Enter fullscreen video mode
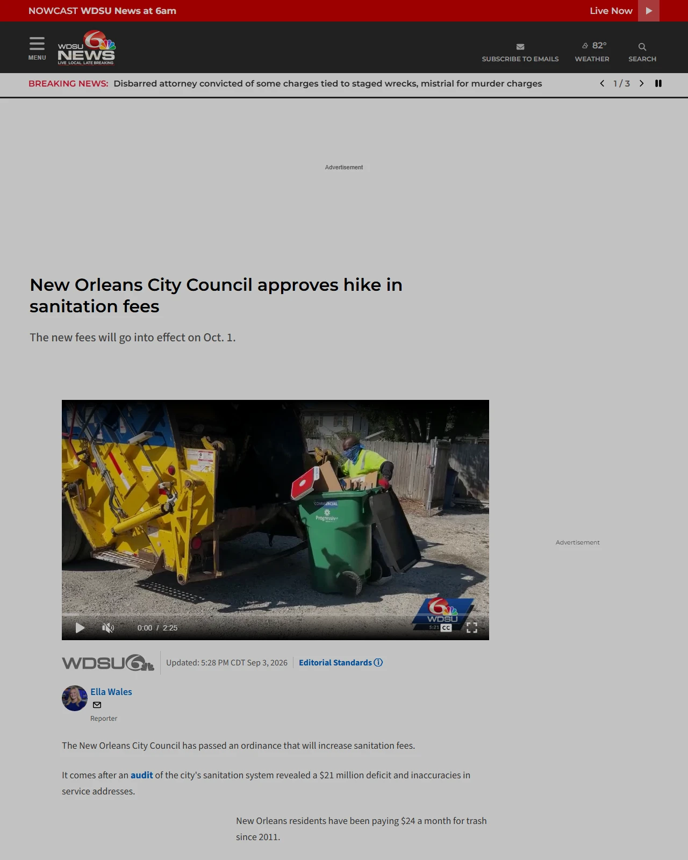 472,627
